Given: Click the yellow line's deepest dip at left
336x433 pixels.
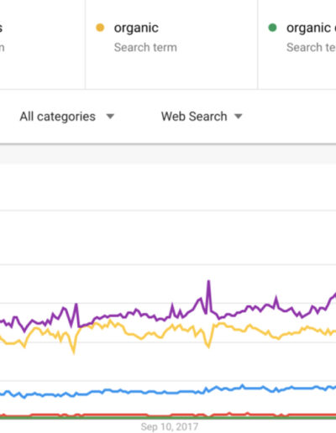Looking at the screenshot, I should pos(74,352).
